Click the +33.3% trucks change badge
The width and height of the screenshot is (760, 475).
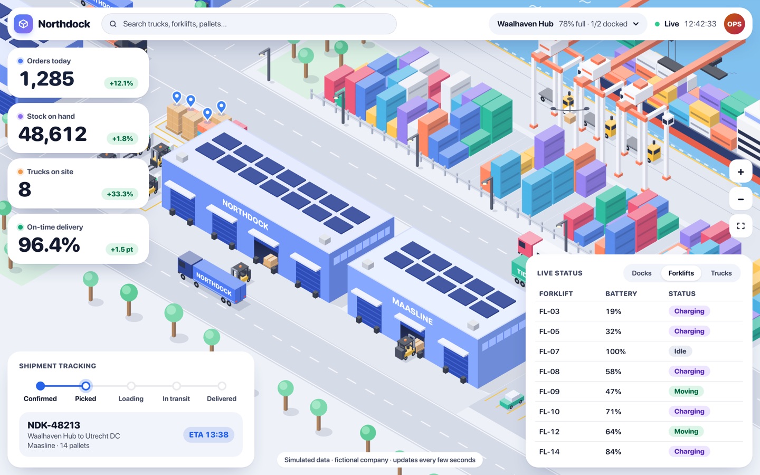click(120, 194)
